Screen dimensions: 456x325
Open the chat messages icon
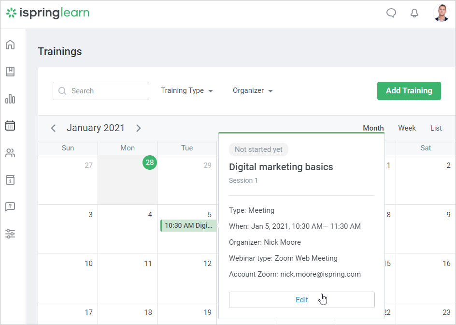391,13
